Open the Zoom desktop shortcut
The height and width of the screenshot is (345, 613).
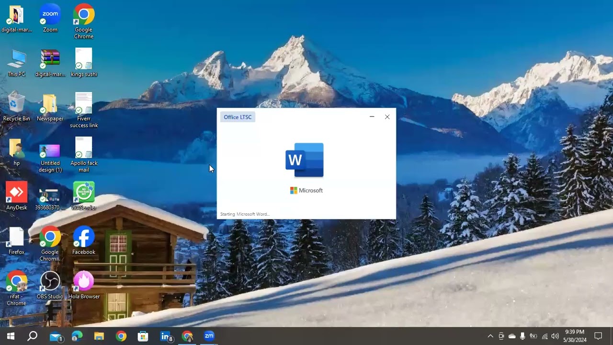pyautogui.click(x=50, y=18)
